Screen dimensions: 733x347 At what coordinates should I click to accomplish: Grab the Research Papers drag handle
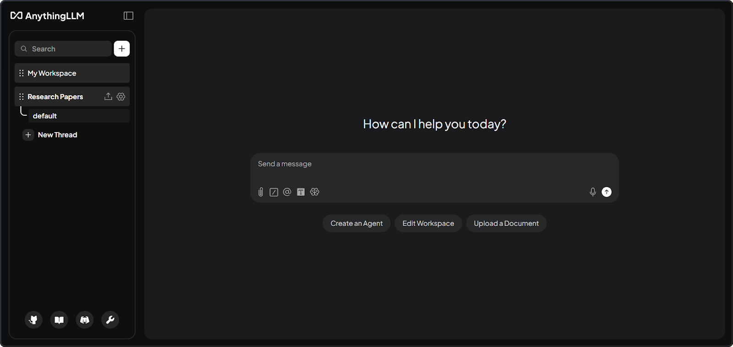coord(22,96)
